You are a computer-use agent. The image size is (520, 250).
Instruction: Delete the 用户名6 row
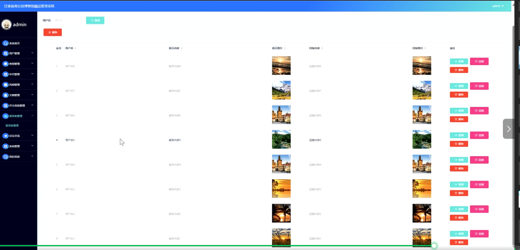[459, 119]
